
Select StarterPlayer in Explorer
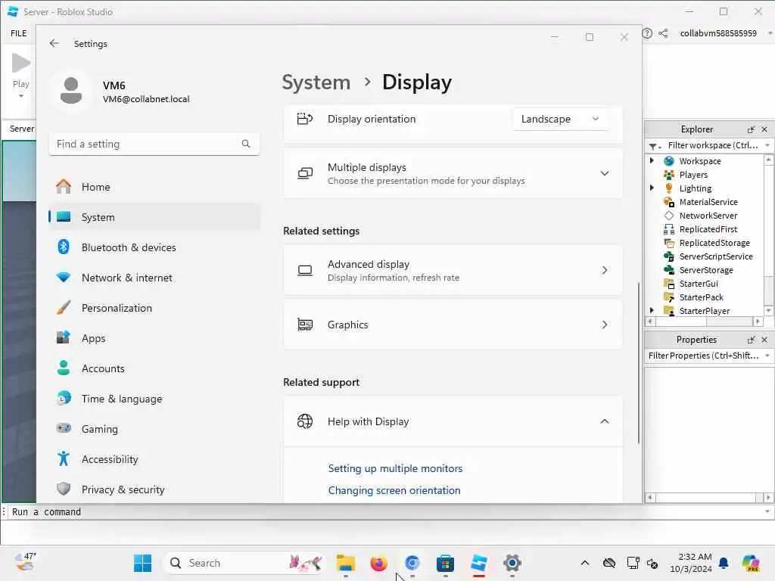[x=705, y=311]
